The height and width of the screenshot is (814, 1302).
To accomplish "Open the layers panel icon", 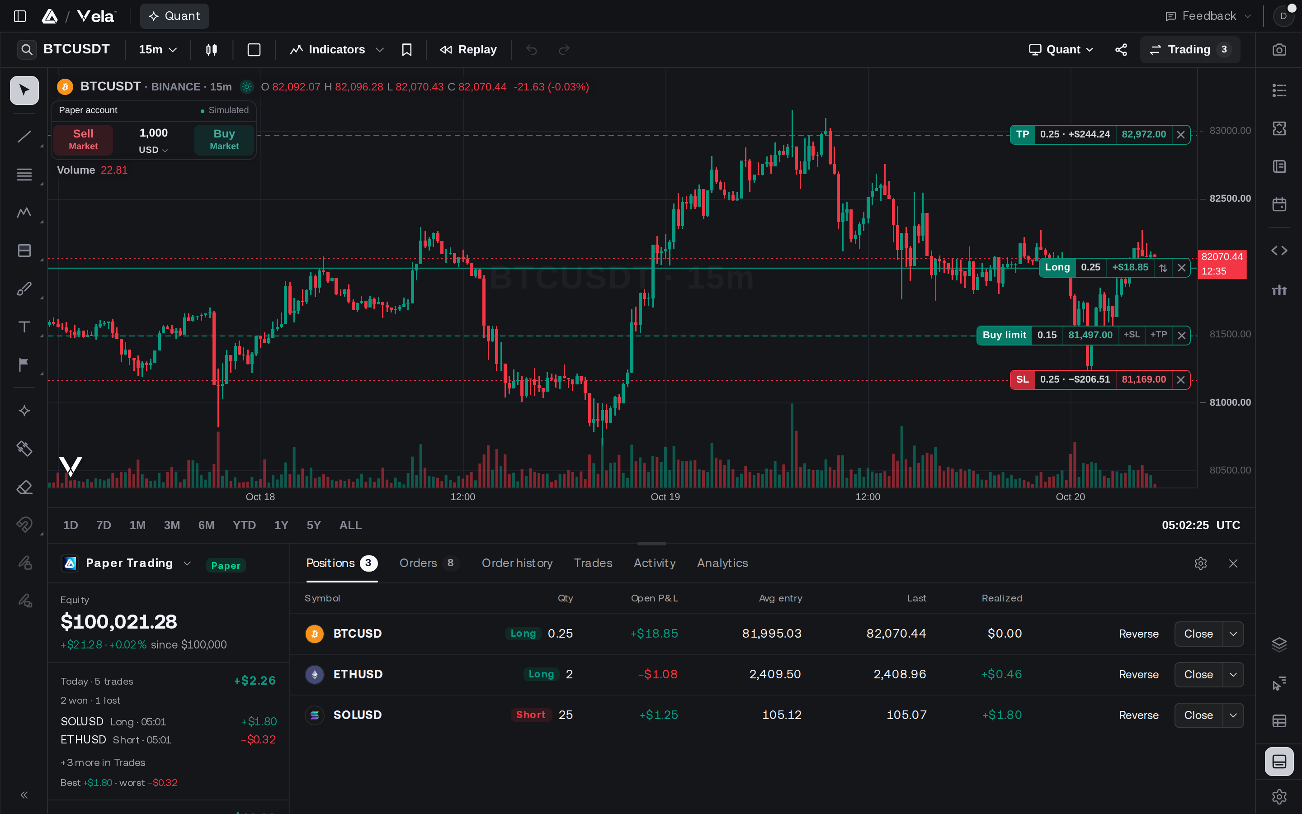I will click(1279, 644).
